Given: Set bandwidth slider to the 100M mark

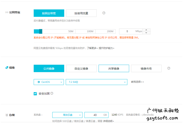Looking at the screenshot, I should pos(90,31).
